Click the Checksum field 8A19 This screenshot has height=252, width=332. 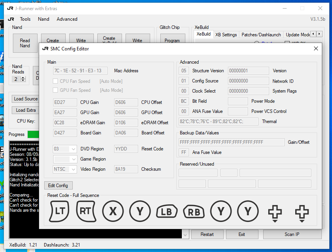pos(126,169)
